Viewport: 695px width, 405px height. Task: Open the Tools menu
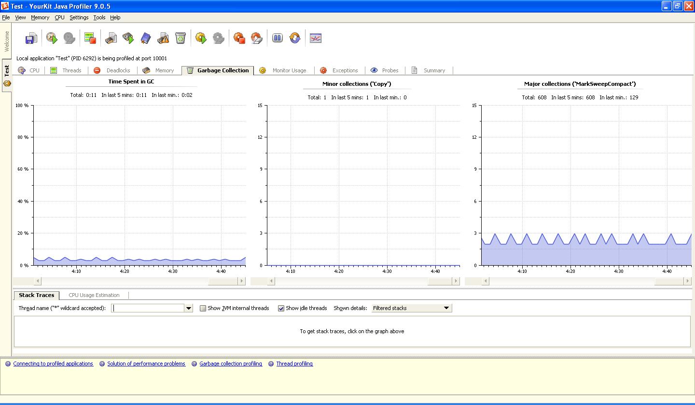(x=99, y=17)
